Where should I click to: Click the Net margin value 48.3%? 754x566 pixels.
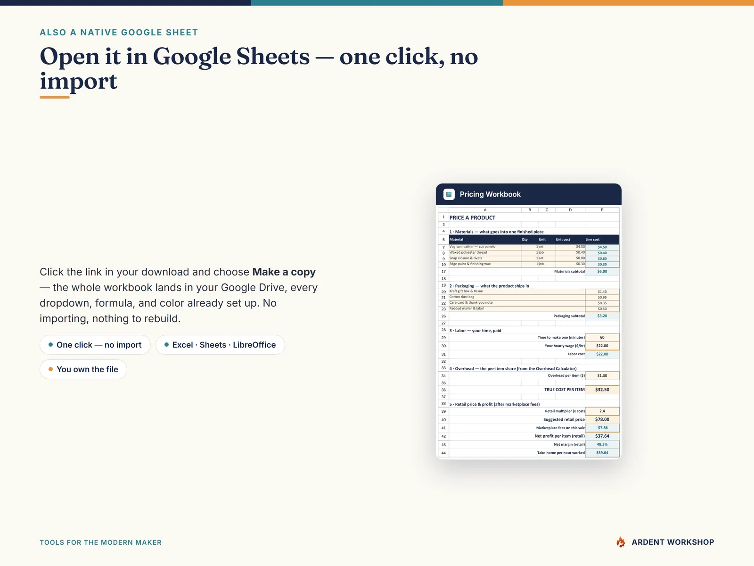click(602, 444)
